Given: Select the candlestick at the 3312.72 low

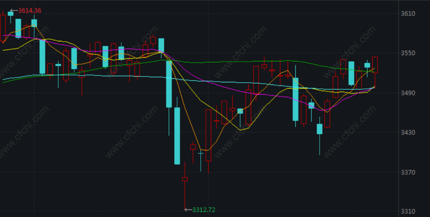Looking at the screenshot, I should click(185, 186).
